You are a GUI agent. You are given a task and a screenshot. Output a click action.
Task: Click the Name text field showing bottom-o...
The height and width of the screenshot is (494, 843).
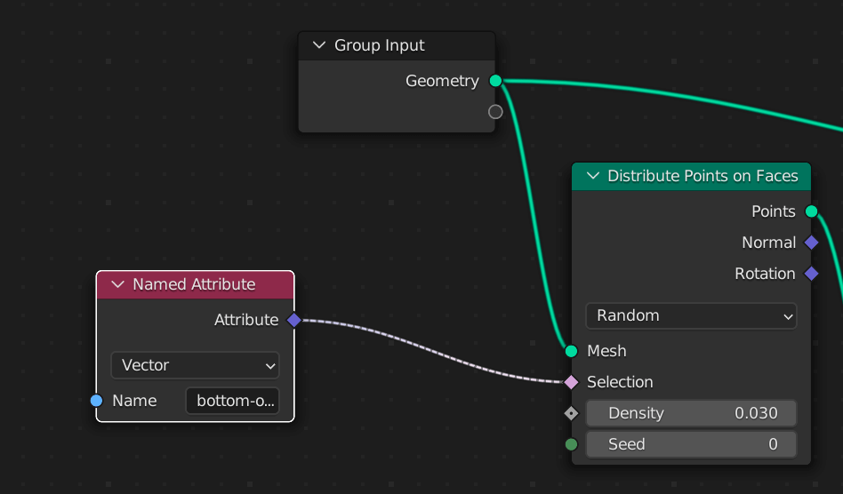pyautogui.click(x=232, y=401)
